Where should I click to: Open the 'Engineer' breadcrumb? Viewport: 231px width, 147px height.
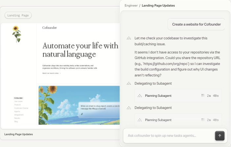point(131,6)
